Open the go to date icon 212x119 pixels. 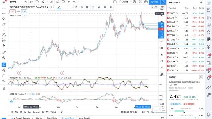62,112
